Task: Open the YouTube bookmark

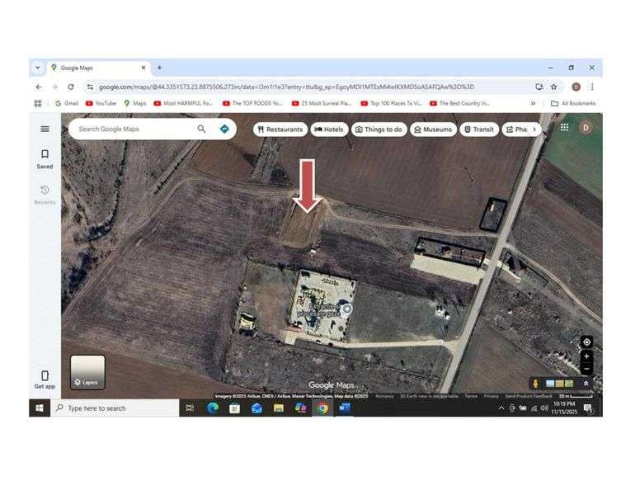Action: pyautogui.click(x=101, y=103)
